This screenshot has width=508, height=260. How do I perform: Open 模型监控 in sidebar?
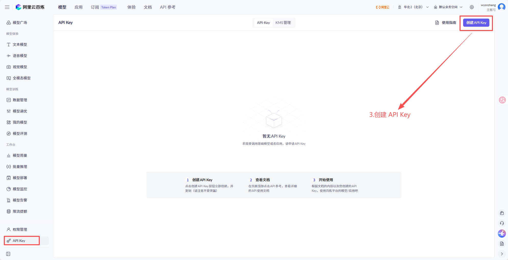click(27, 189)
